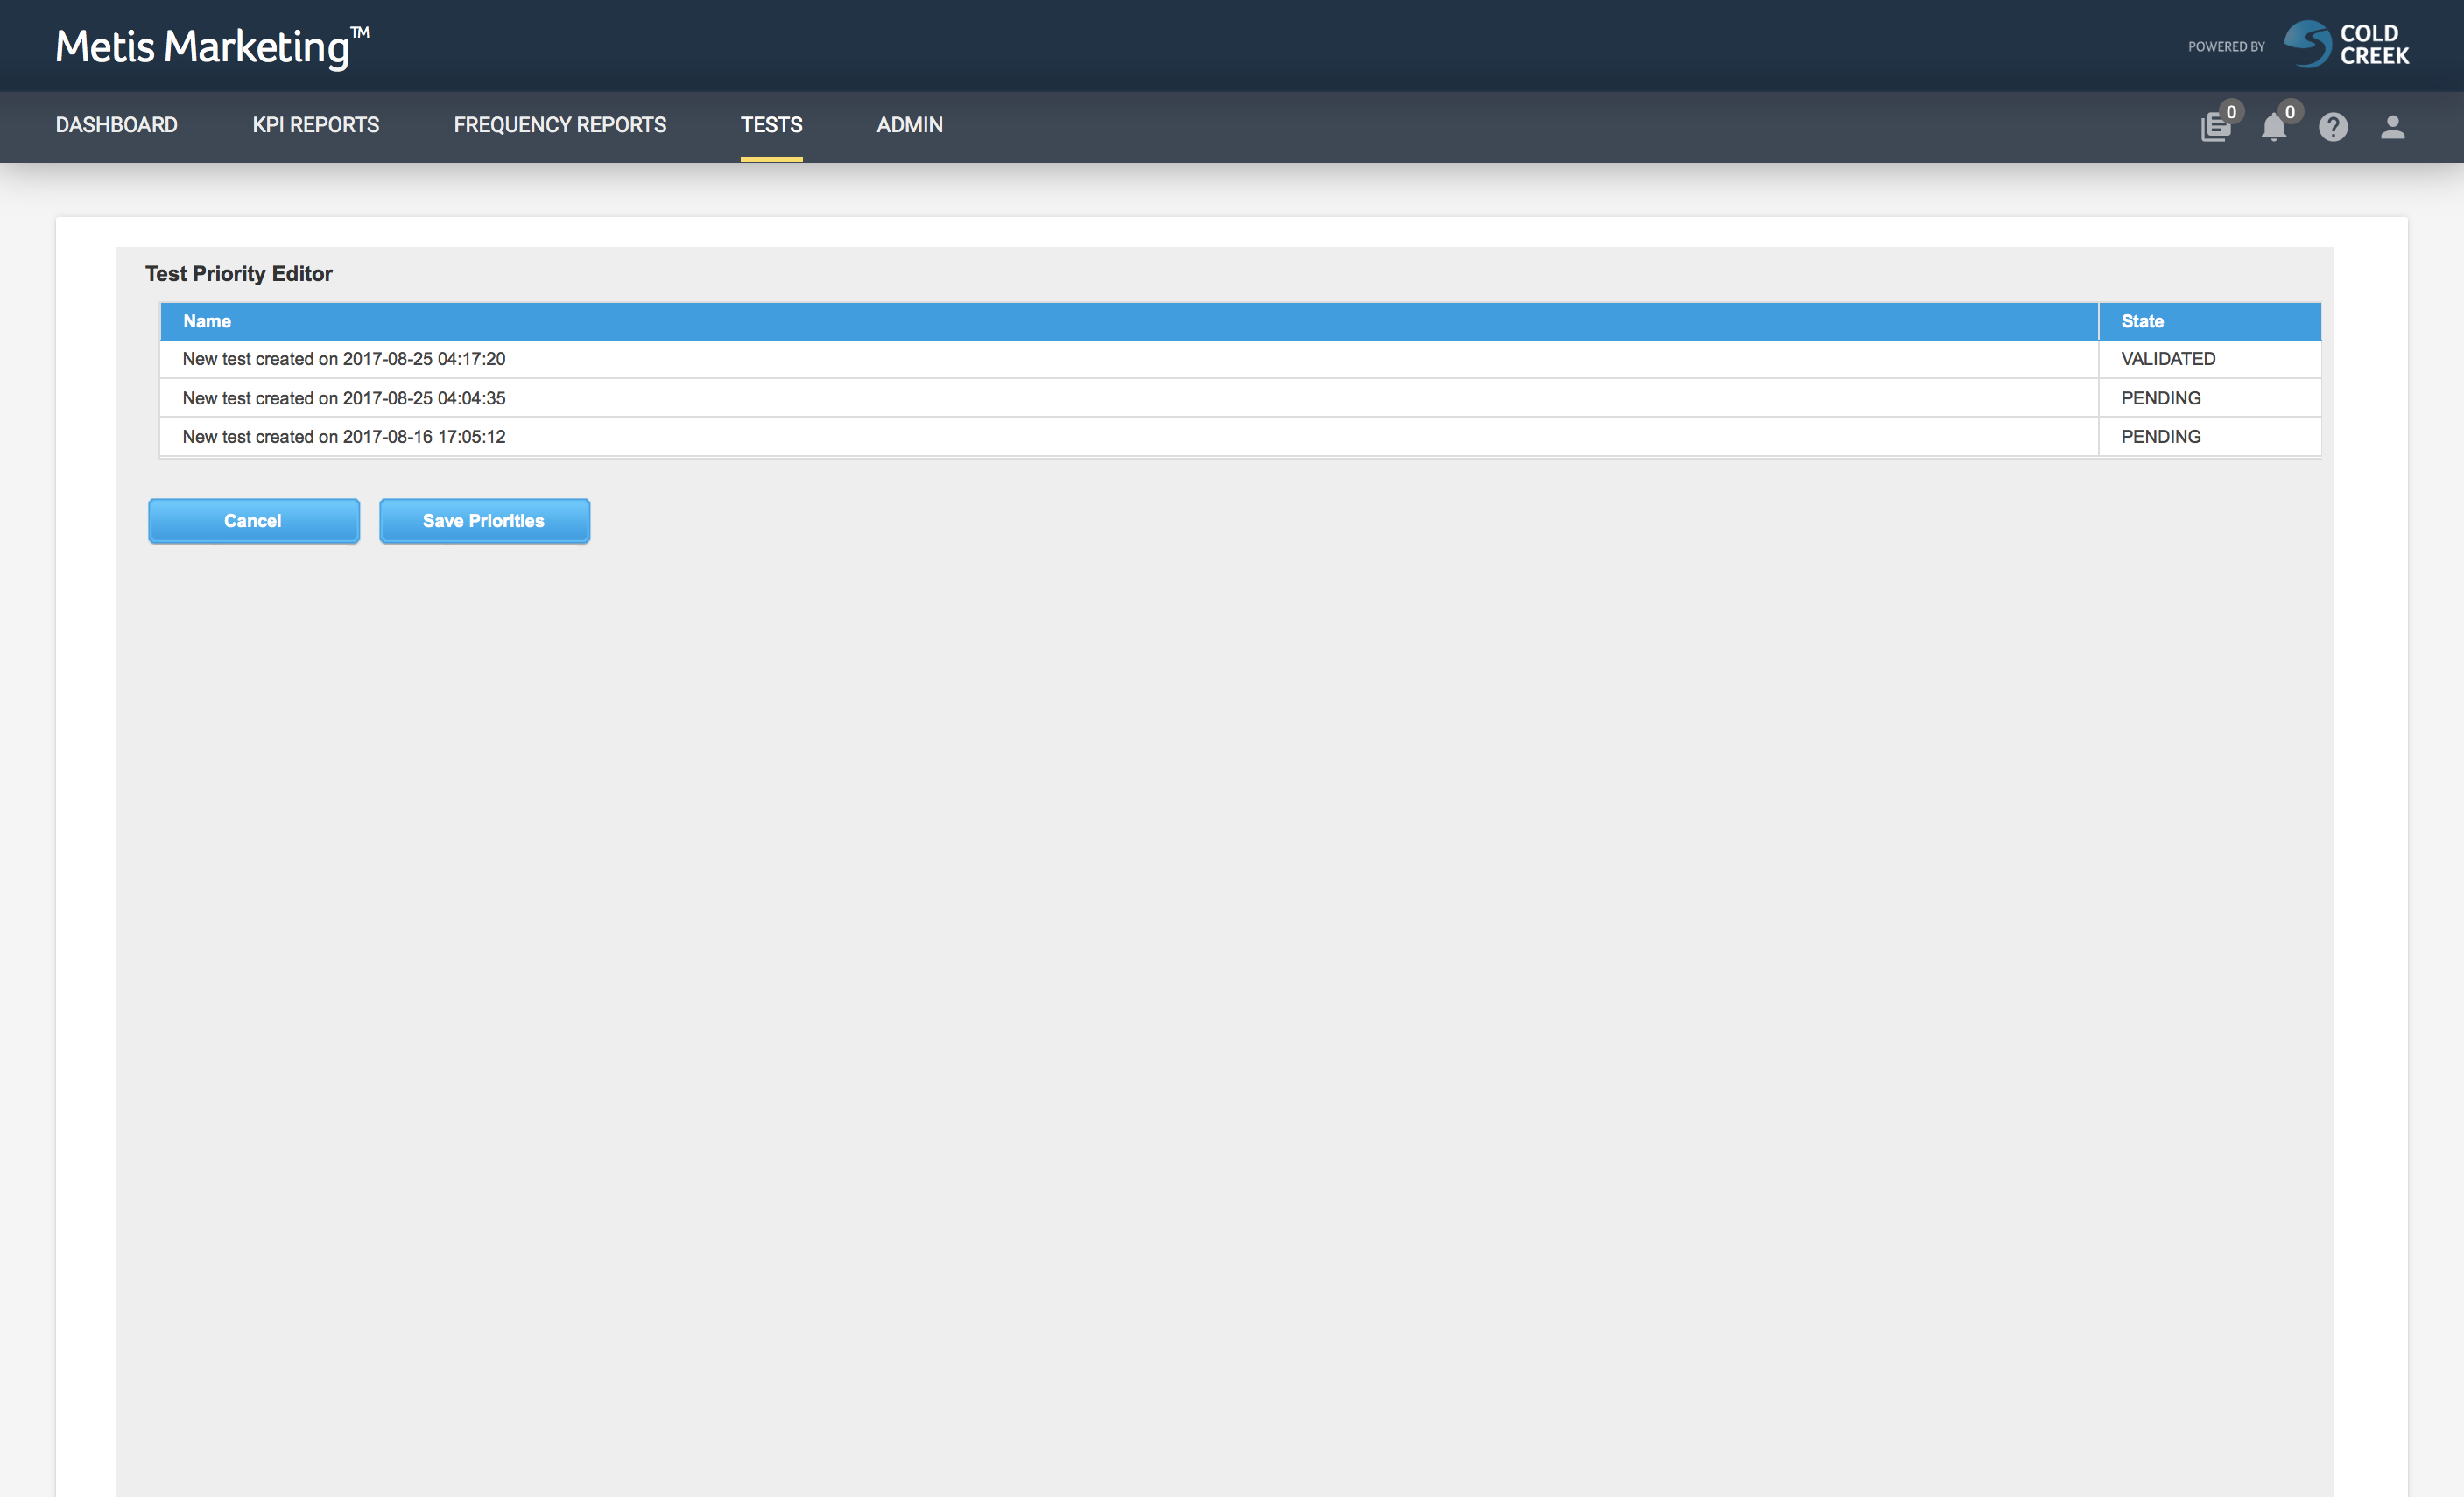Go to the Dashboard tab
Viewport: 2464px width, 1497px height.
tap(117, 125)
